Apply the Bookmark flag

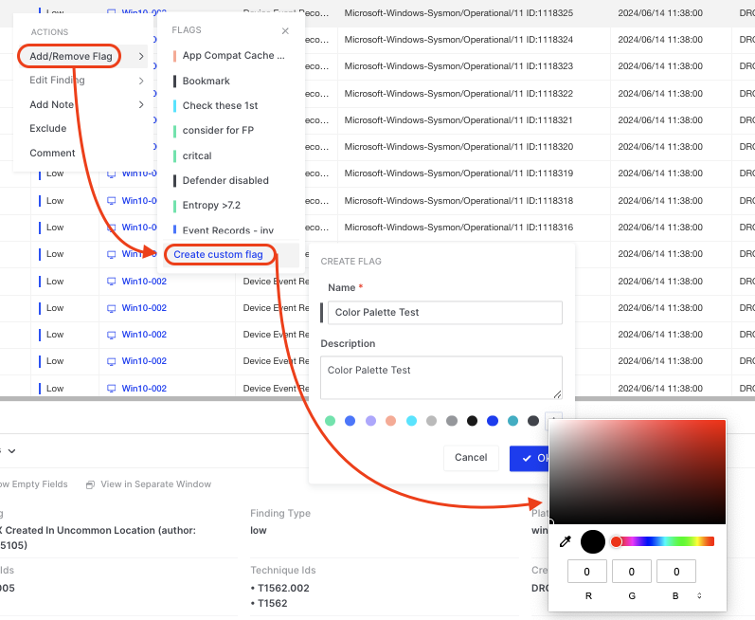[207, 82]
